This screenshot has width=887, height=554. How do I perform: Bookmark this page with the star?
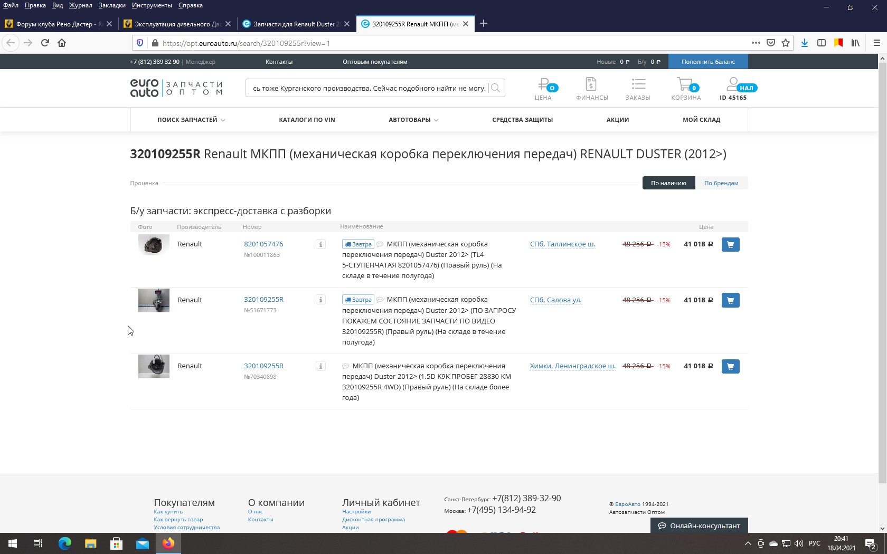pos(786,43)
